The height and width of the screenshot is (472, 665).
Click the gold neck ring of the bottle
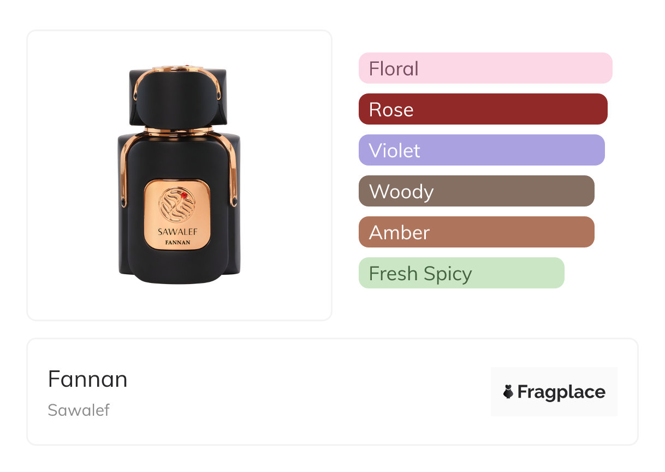178,132
